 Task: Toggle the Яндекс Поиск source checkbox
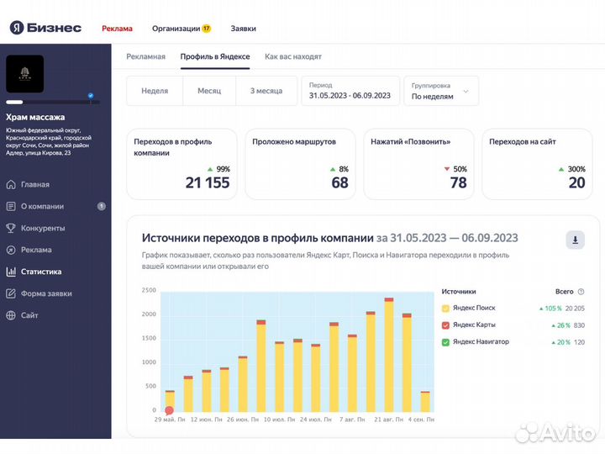point(445,308)
